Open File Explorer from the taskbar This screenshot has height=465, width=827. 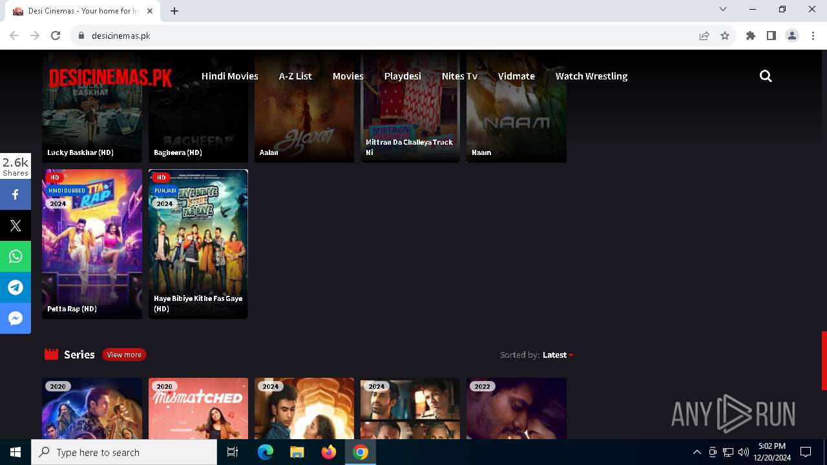tap(297, 452)
